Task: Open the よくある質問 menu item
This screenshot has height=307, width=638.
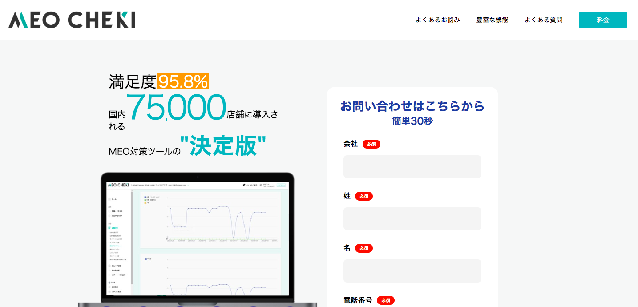Action: click(544, 20)
